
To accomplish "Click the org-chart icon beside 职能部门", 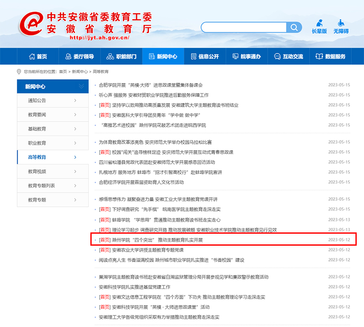I will (110, 56).
